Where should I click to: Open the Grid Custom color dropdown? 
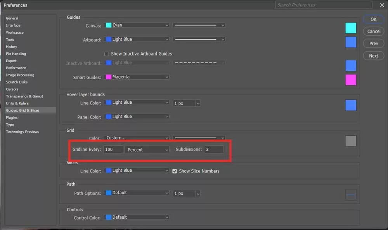pos(136,138)
